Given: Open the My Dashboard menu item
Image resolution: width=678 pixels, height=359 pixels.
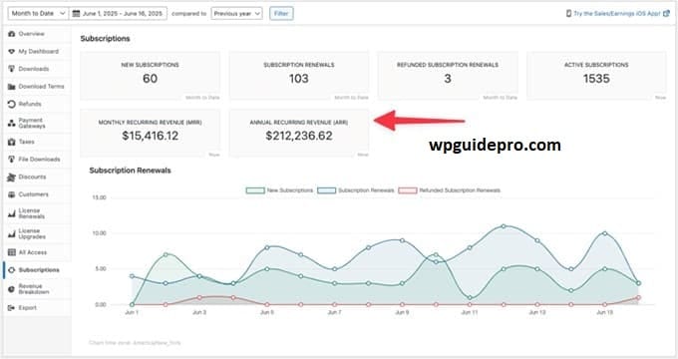Looking at the screenshot, I should point(38,52).
